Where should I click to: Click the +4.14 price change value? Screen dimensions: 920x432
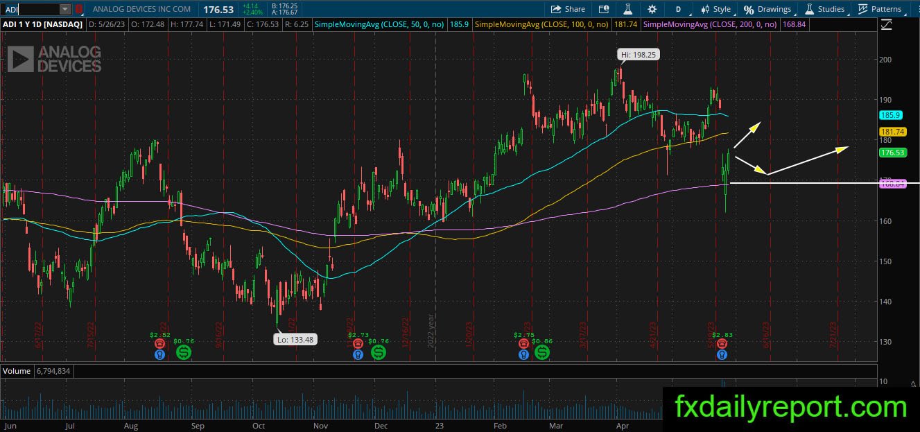click(250, 6)
